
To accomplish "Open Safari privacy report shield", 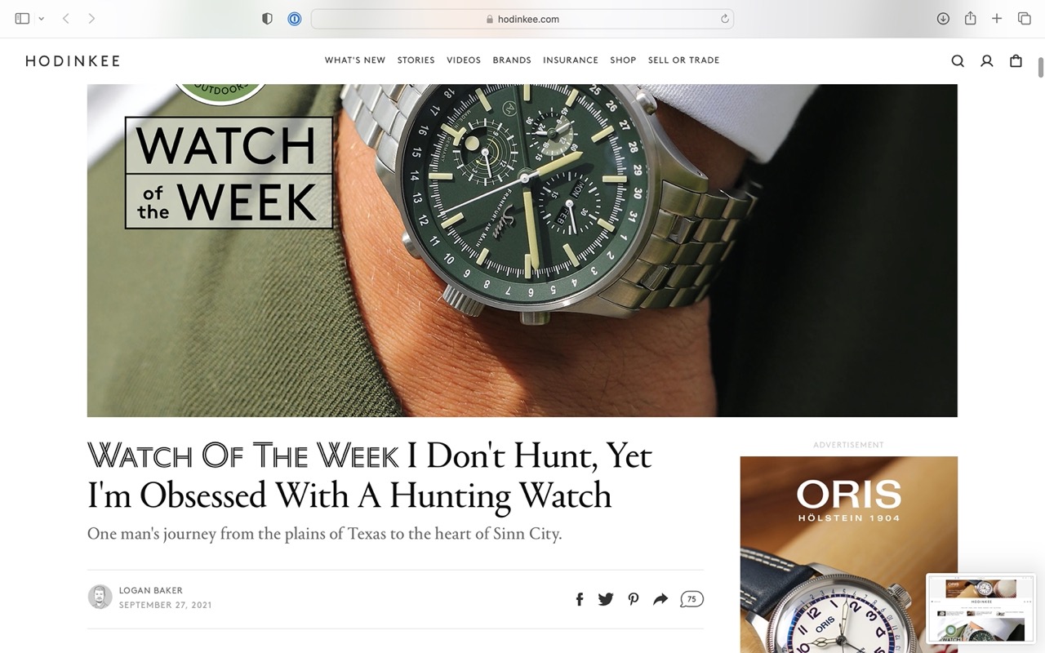I will pyautogui.click(x=267, y=19).
